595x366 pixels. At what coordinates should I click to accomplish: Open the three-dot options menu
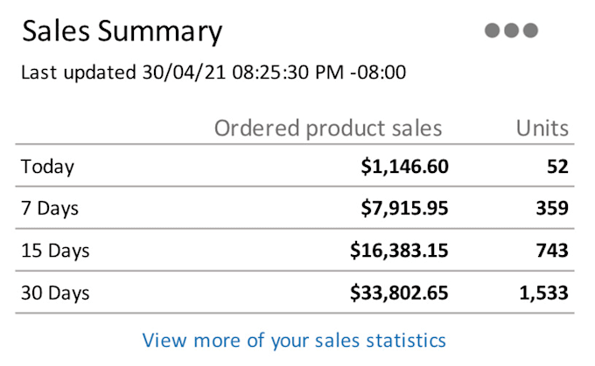click(511, 31)
